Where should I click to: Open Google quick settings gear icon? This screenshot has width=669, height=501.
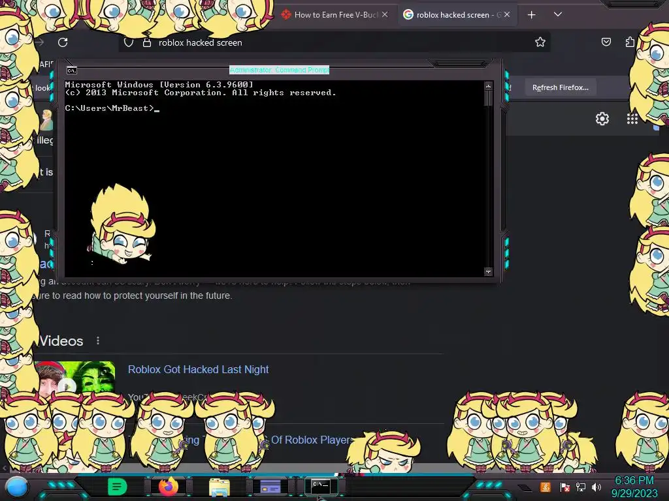coord(602,119)
